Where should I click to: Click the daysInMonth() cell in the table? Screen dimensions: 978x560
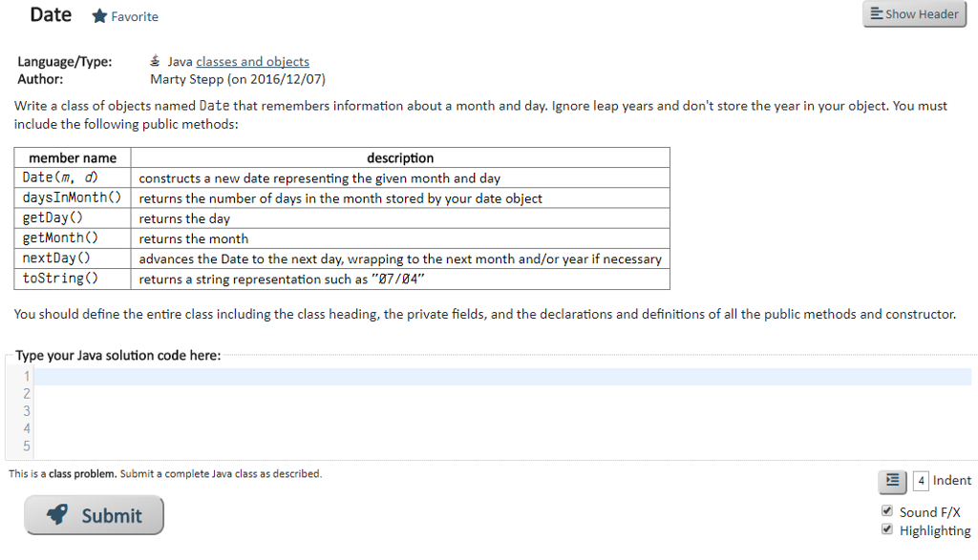point(71,197)
